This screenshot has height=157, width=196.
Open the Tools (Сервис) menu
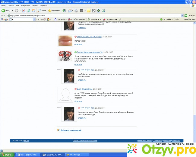coord(35,5)
